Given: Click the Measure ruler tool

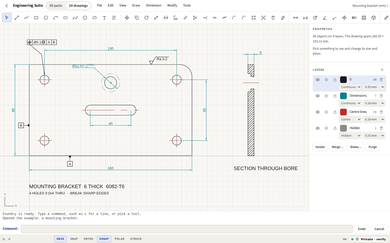Looking at the screenshot, I should click(386, 18).
